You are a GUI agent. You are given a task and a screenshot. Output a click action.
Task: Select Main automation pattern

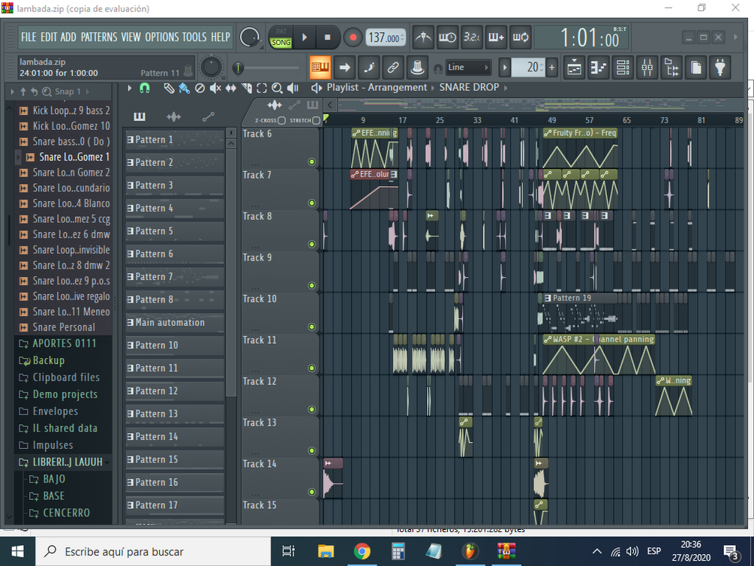(175, 323)
